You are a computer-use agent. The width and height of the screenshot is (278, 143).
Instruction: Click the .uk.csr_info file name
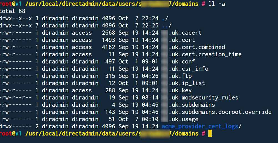tap(188, 69)
